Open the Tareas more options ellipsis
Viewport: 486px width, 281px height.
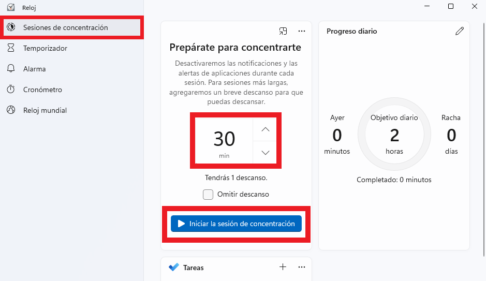point(302,267)
